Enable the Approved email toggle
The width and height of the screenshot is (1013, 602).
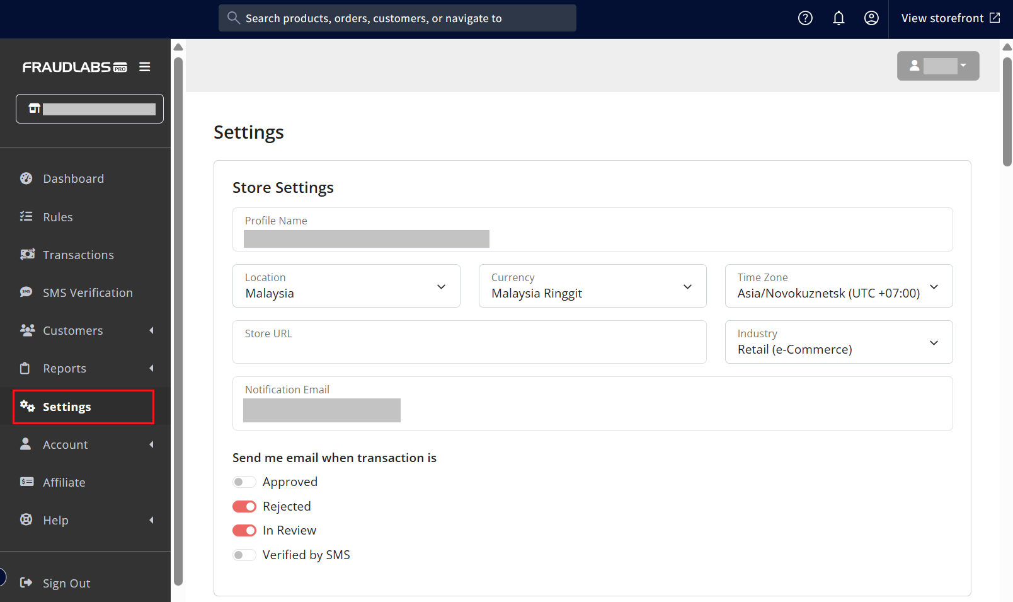point(244,482)
